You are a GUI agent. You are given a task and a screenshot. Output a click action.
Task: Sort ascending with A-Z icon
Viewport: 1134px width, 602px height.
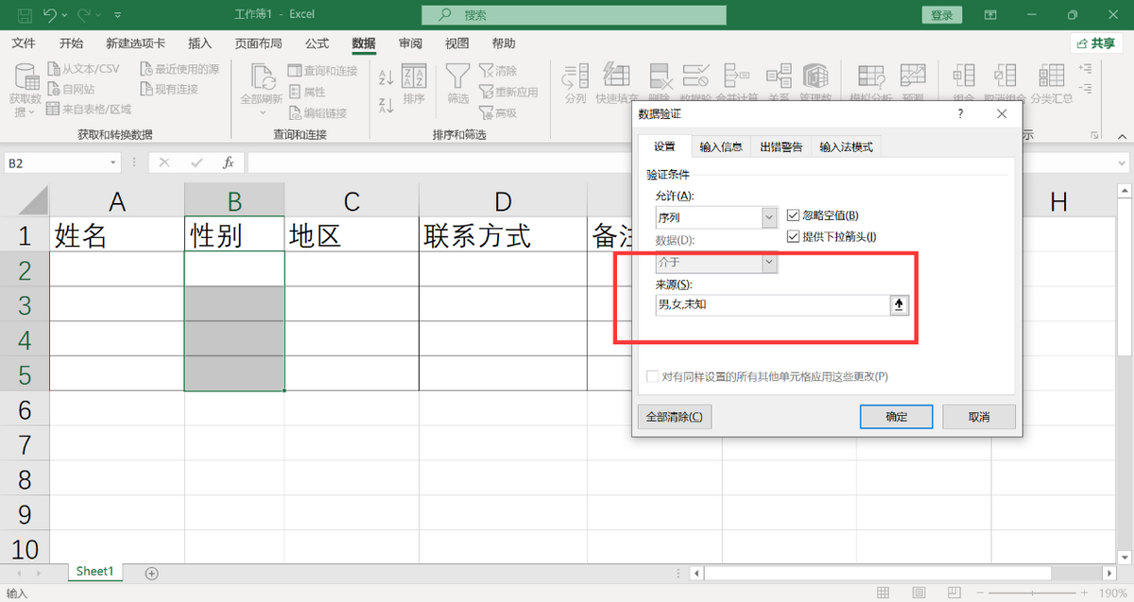point(386,78)
